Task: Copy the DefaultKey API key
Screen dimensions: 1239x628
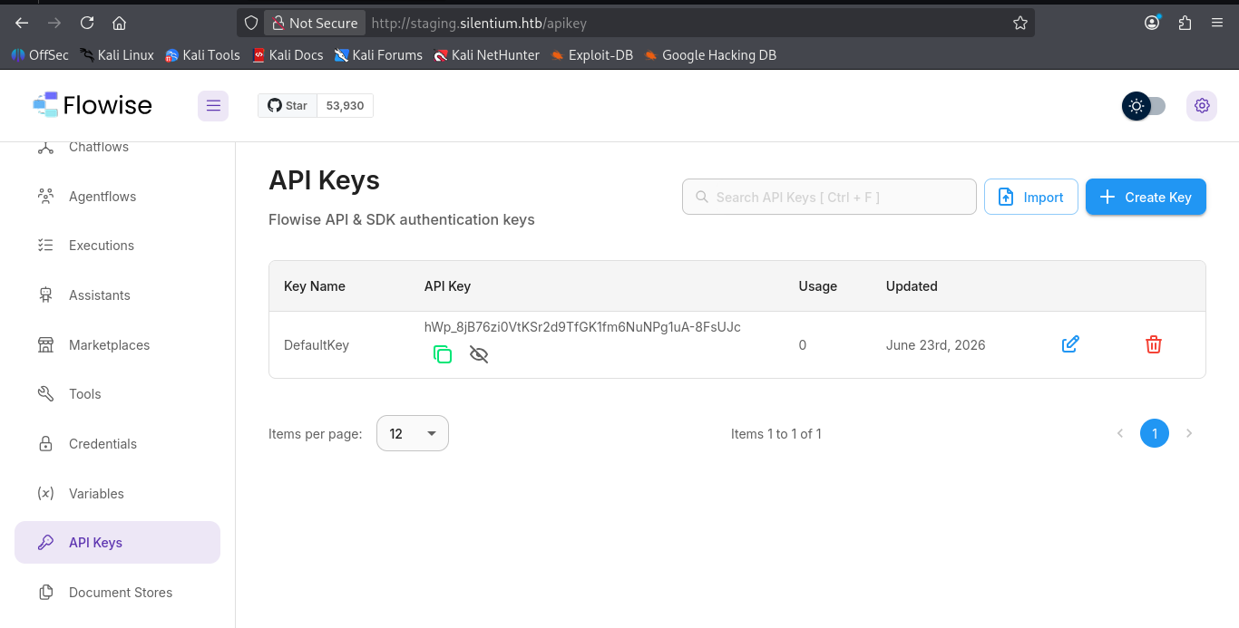Action: coord(443,354)
